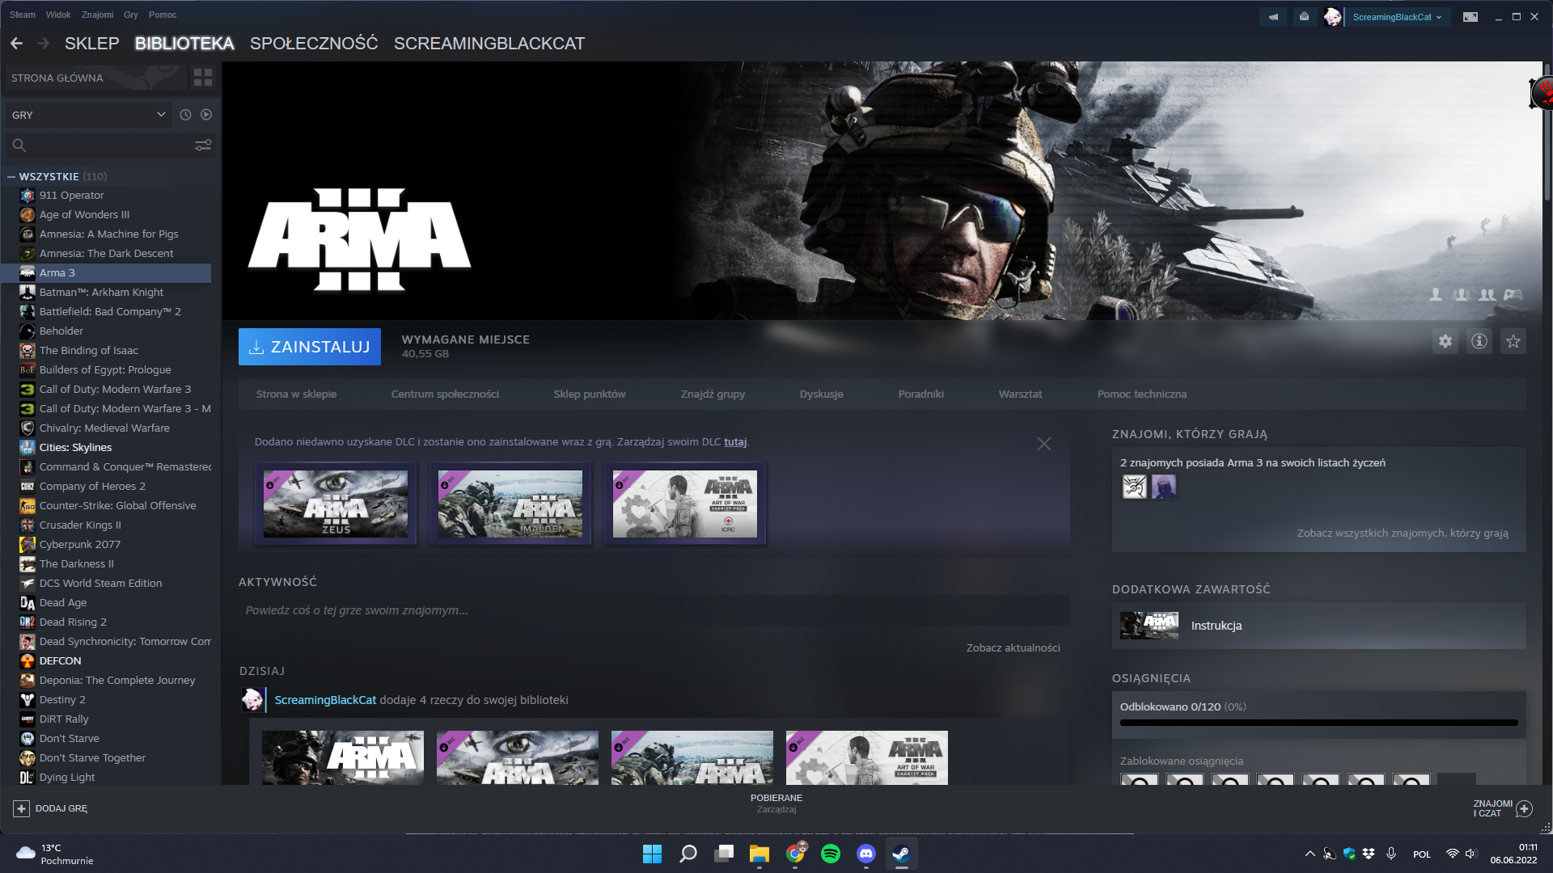Open the Arma 3 Malden DLC thumbnail
Screen dimensions: 1553x873
tap(510, 504)
